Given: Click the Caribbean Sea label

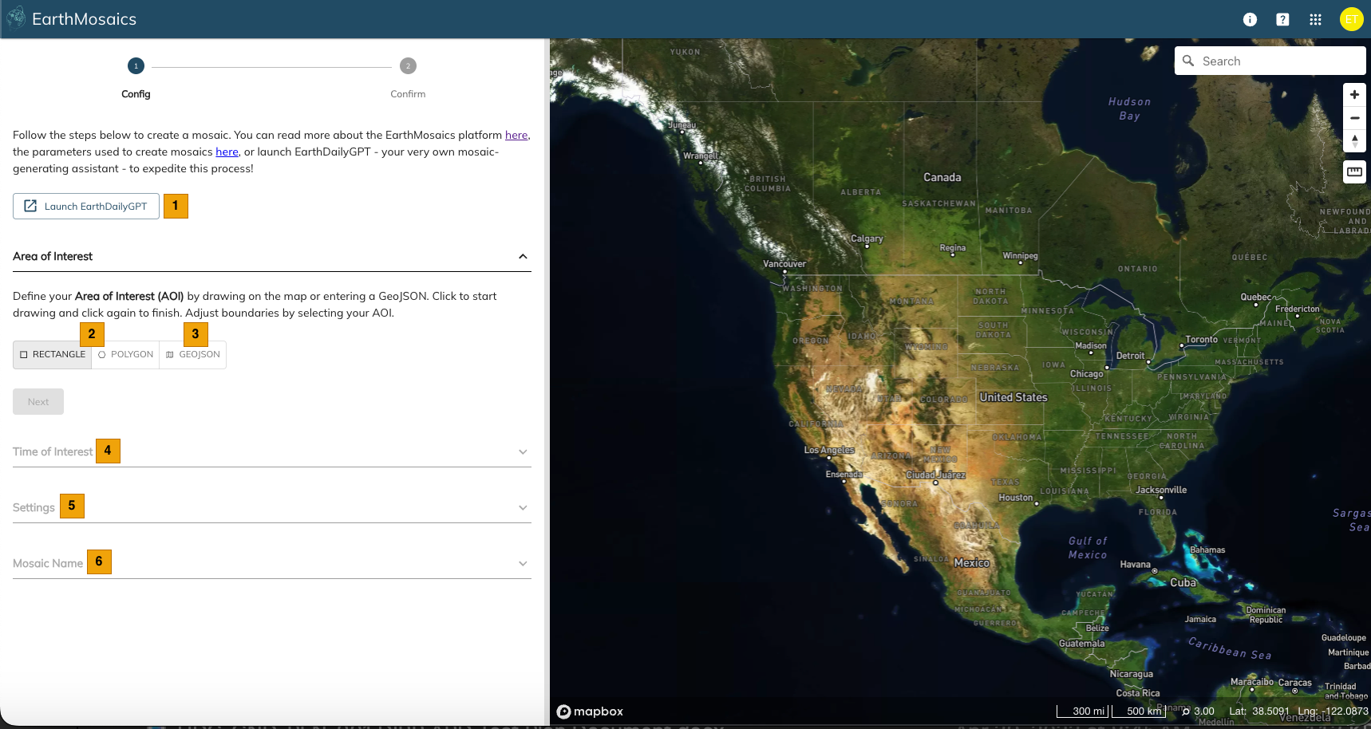Looking at the screenshot, I should point(1229,648).
